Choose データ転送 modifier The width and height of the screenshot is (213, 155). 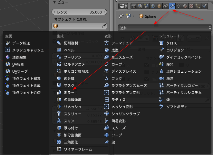coord(18,43)
